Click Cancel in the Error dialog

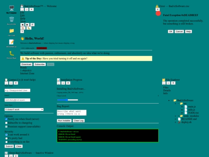tap(179, 31)
